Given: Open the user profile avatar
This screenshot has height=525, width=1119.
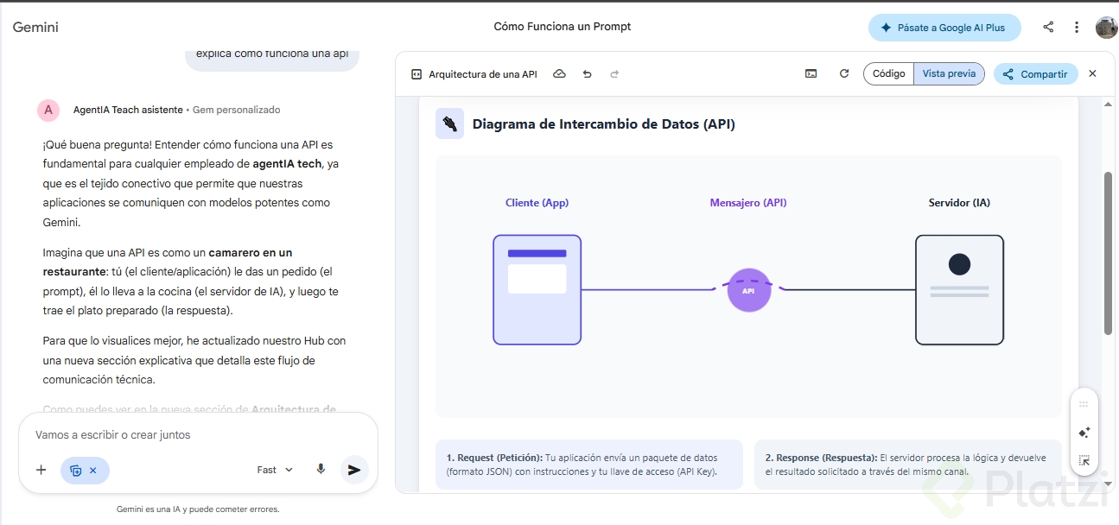Looking at the screenshot, I should (x=1106, y=28).
